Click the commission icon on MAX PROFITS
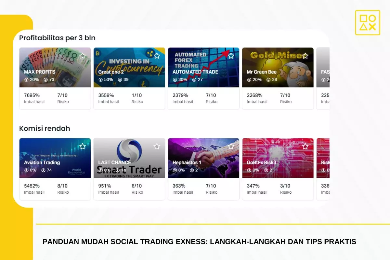The height and width of the screenshot is (260, 390). click(x=26, y=80)
